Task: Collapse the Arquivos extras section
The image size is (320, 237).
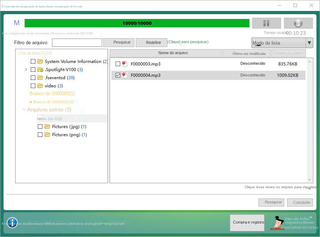Action: (24, 110)
